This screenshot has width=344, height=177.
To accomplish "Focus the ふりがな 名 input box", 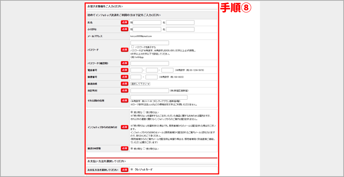I will click(x=180, y=29).
